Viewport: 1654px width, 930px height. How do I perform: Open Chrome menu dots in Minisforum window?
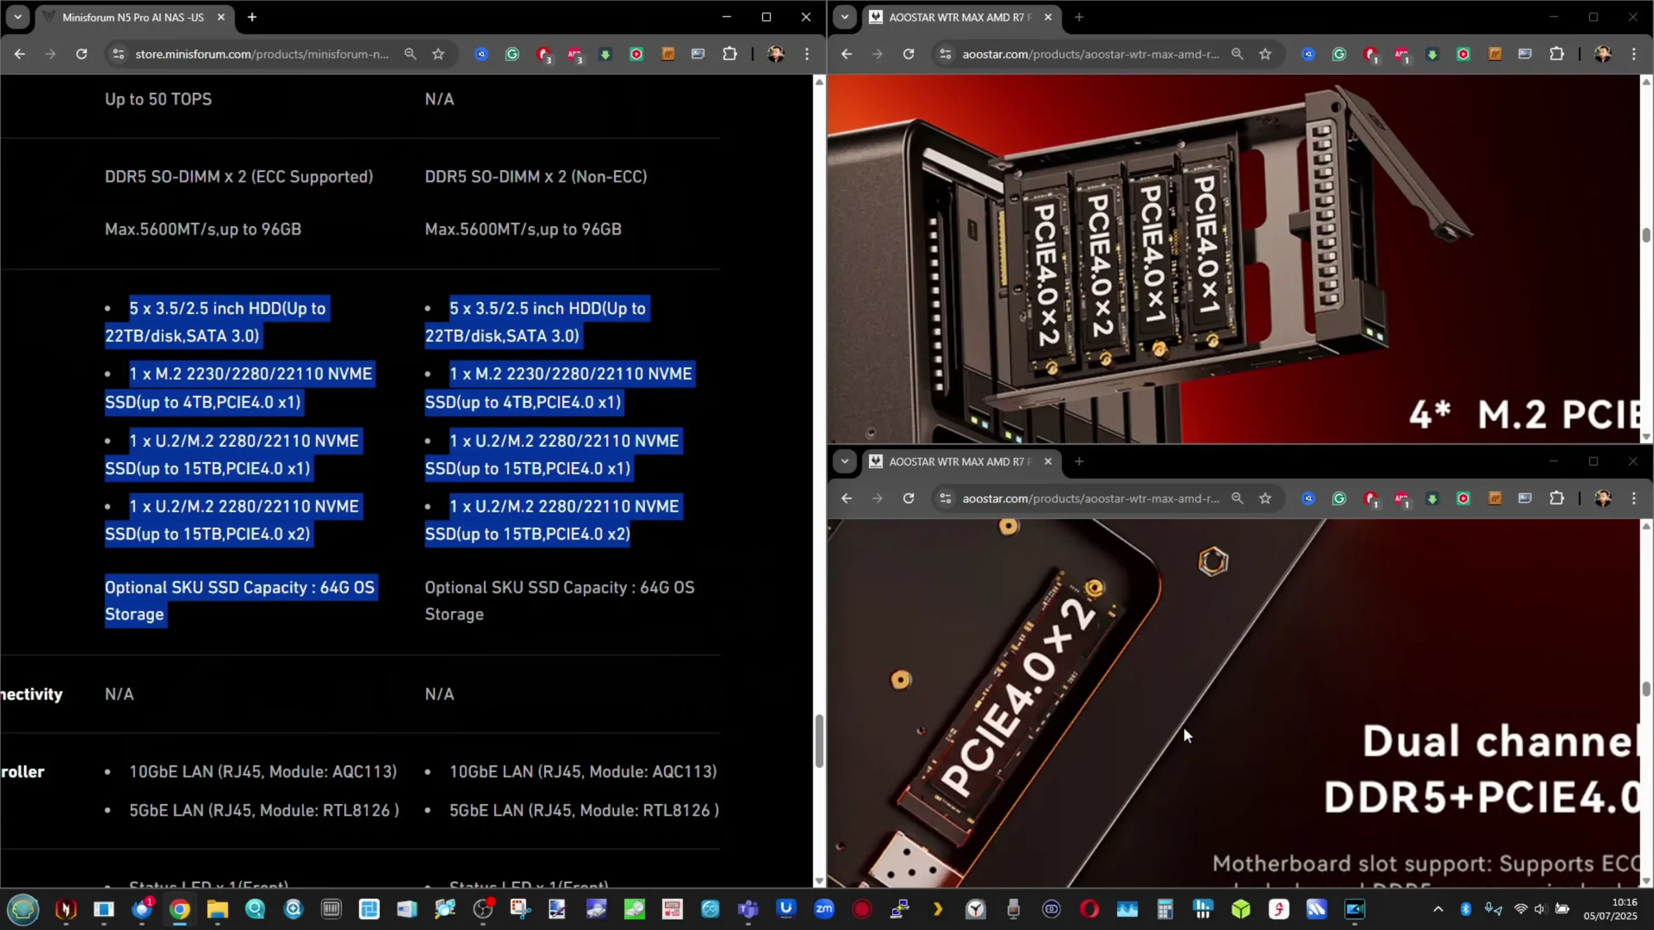pyautogui.click(x=807, y=54)
